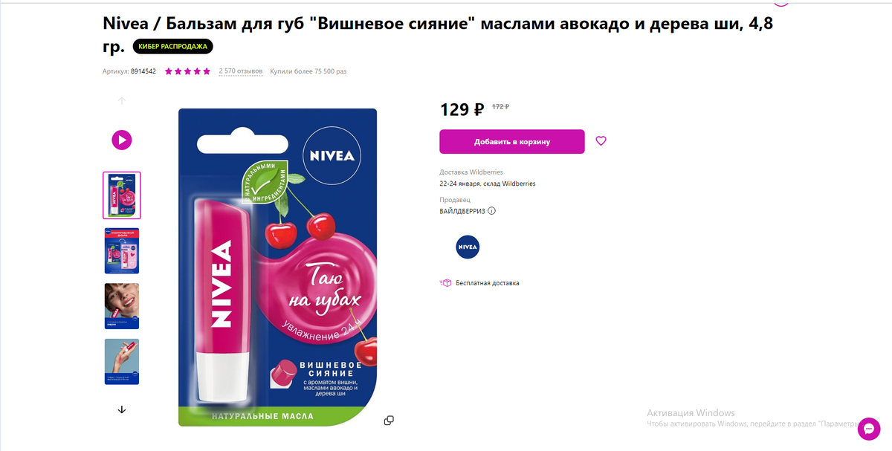The width and height of the screenshot is (892, 451).
Task: Select the first lip balm thumbnail
Action: pos(122,195)
